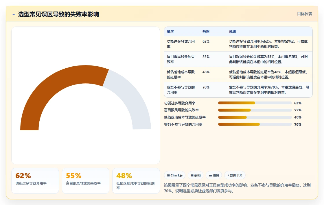Click the lightning icon beside the title
Viewport: 324px width, 205px height.
[14, 14]
